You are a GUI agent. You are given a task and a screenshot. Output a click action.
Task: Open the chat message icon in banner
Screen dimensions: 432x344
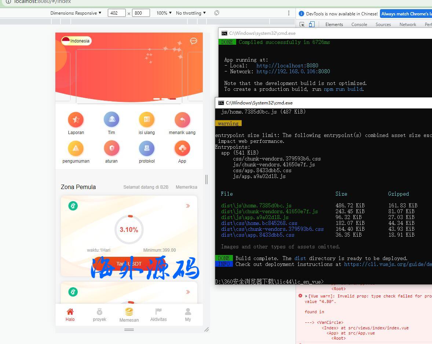tap(194, 41)
